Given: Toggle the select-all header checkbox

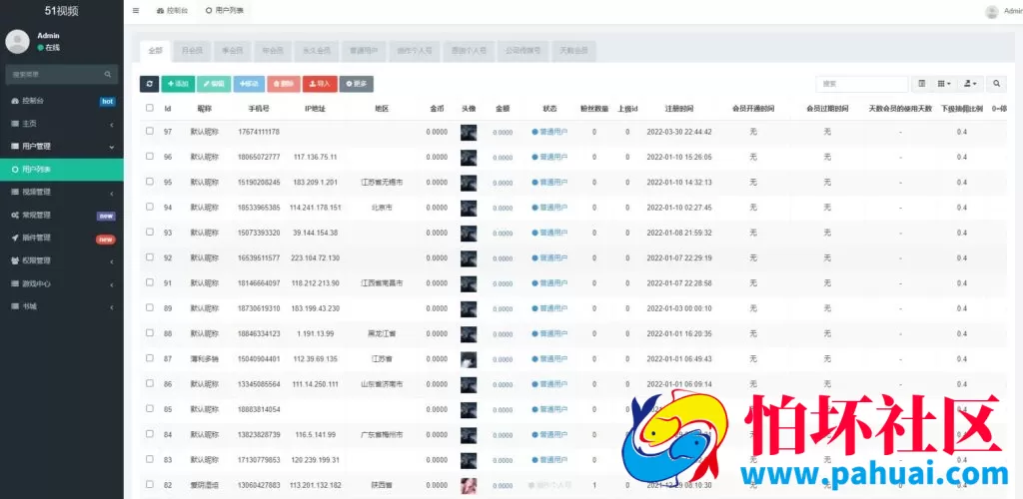Looking at the screenshot, I should click(150, 108).
